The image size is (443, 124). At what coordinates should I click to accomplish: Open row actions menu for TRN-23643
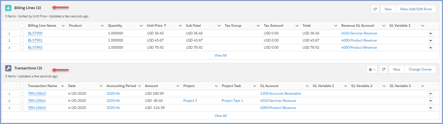tap(430, 94)
